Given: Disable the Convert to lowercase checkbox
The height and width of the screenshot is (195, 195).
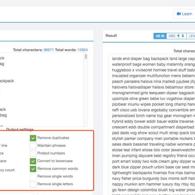Looking at the screenshot, I should (33, 161).
